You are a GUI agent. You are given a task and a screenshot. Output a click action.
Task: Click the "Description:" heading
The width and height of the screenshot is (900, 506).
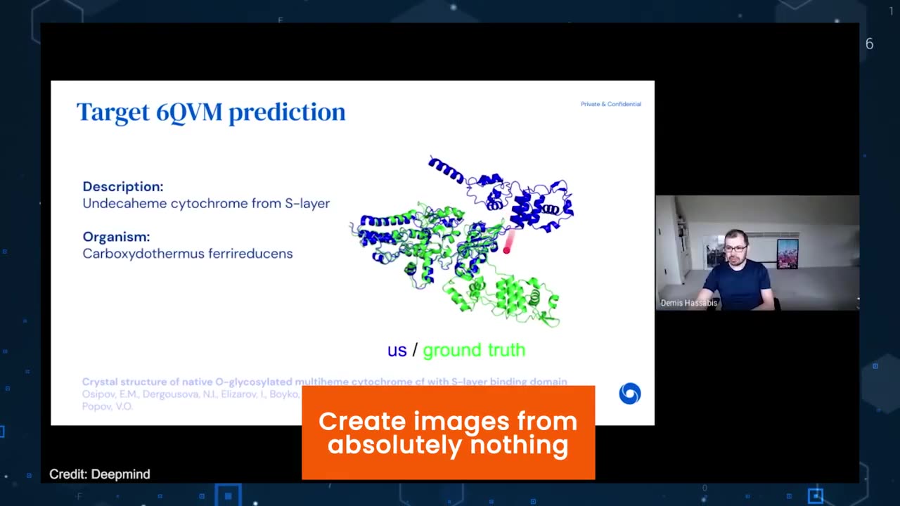click(123, 187)
